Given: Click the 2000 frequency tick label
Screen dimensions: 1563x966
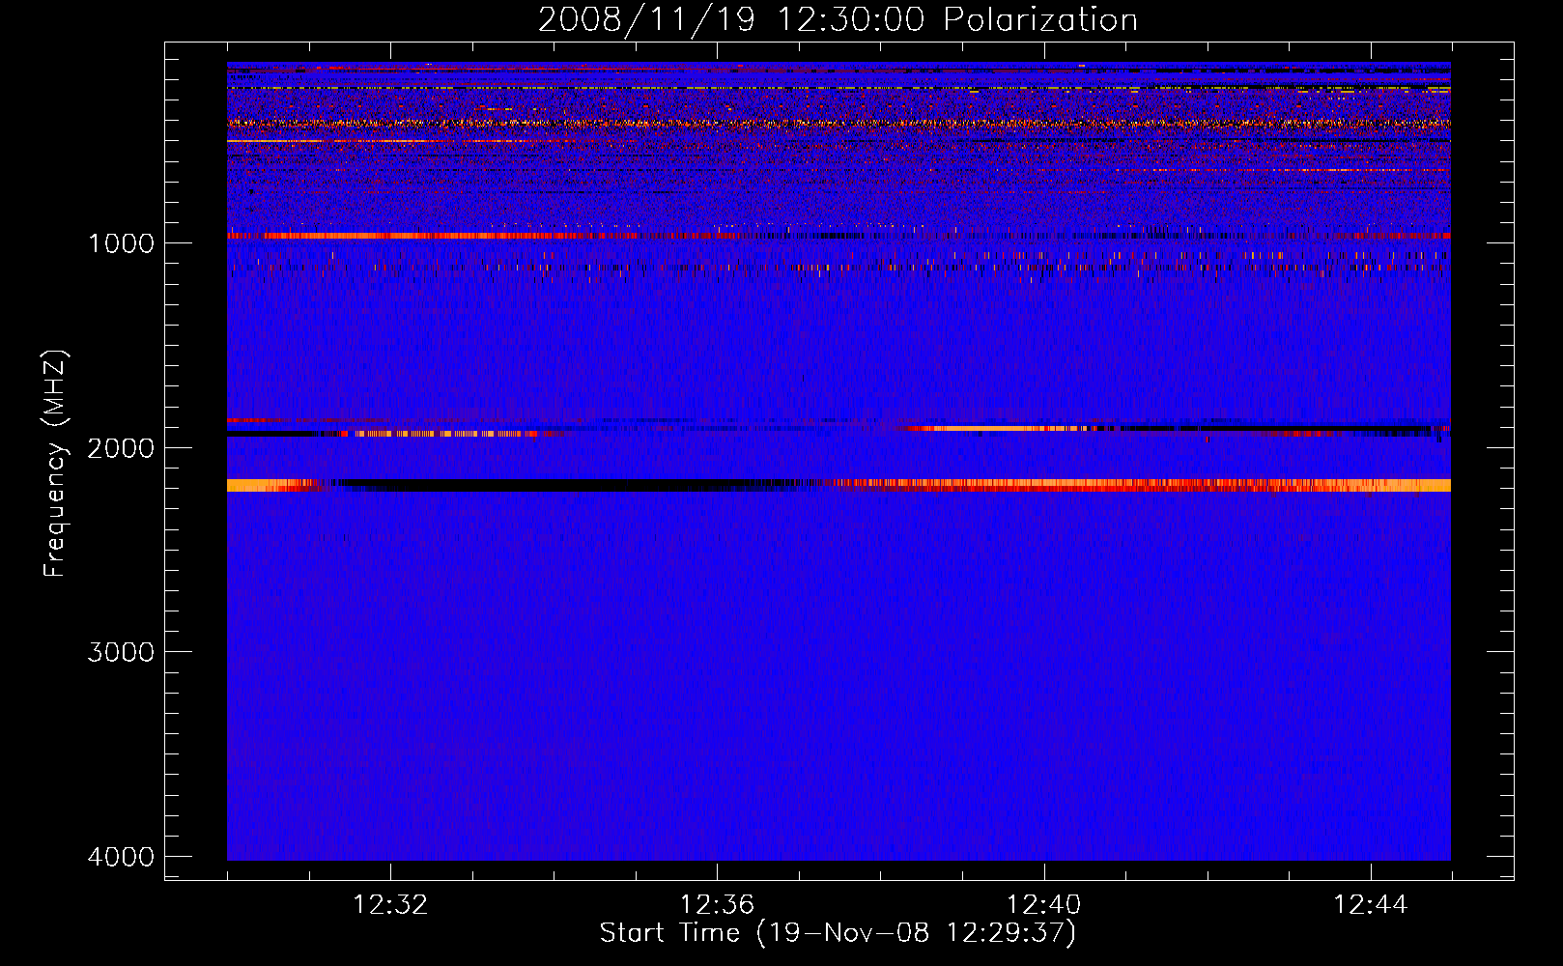Looking at the screenshot, I should 121,447.
